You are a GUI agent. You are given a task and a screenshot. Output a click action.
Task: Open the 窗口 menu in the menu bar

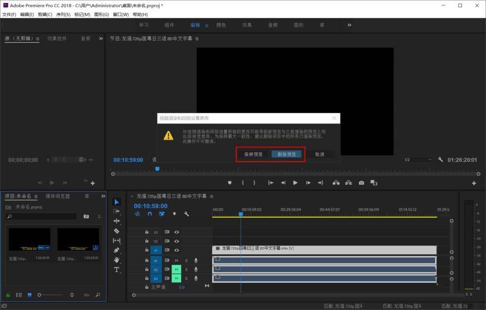120,15
